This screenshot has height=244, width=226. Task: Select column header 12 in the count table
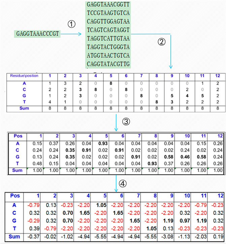pyautogui.click(x=218, y=76)
